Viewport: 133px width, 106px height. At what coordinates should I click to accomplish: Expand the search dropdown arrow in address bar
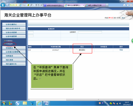pos(34,5)
